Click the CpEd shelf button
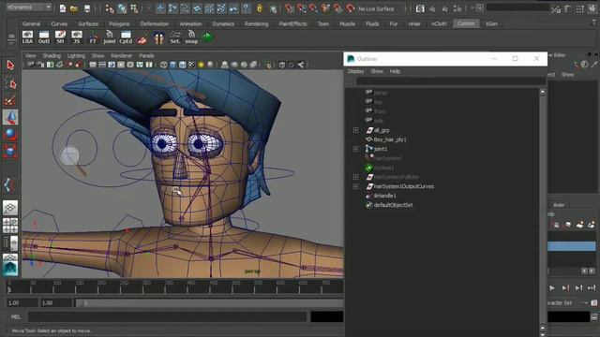This screenshot has width=600, height=337. 126,37
